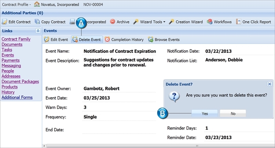Click the event date 03/25/2013

[97, 98]
